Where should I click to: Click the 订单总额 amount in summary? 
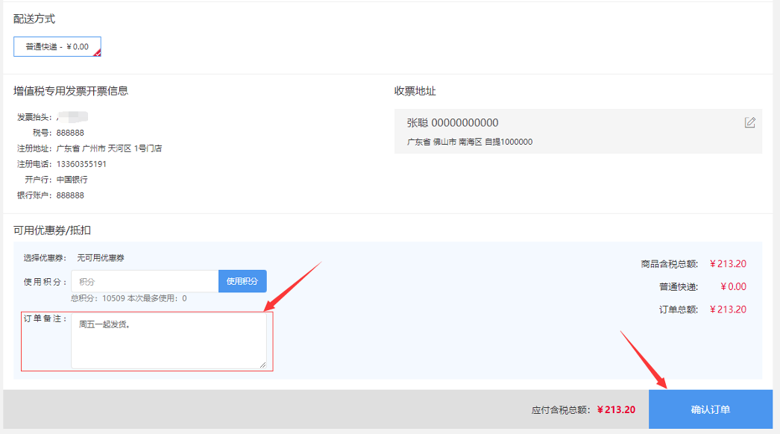click(728, 309)
